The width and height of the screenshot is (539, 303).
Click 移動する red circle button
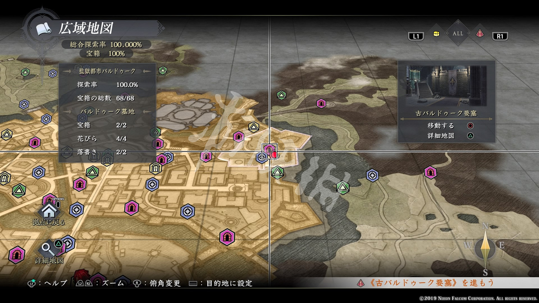470,126
